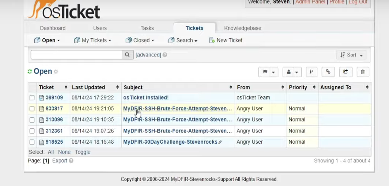
Task: Switch to the Knowledgebase tab
Action: point(243,28)
